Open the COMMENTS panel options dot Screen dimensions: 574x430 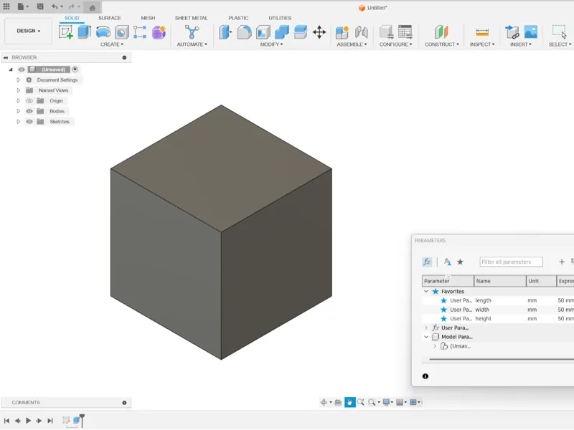(124, 403)
